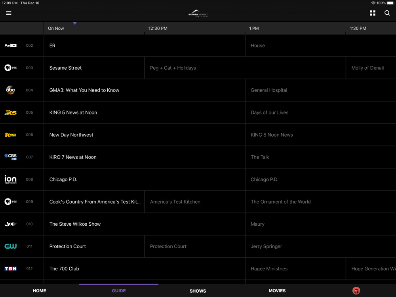Open Protection Court airing now
The width and height of the screenshot is (396, 297).
[94, 246]
